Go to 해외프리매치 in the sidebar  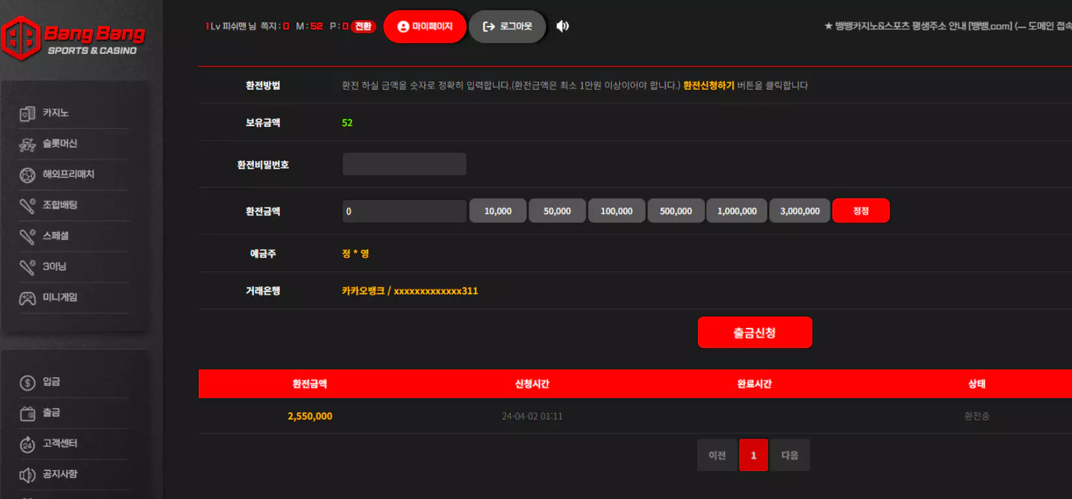[68, 174]
